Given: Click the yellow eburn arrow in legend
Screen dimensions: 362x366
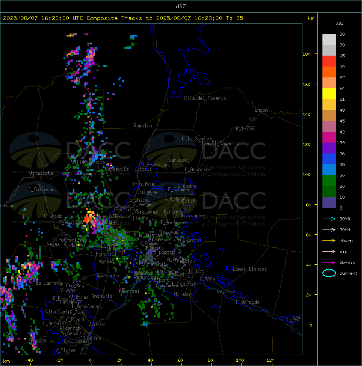Looking at the screenshot, I should pyautogui.click(x=329, y=241).
